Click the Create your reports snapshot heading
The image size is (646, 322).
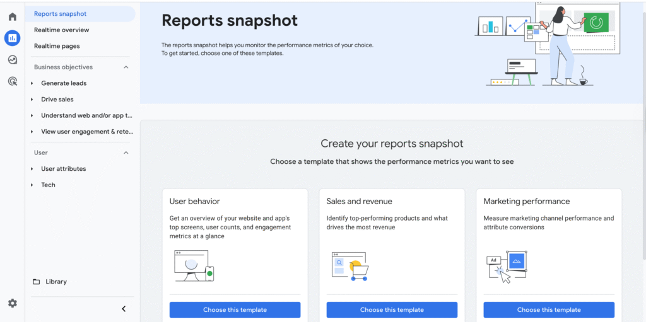[392, 144]
